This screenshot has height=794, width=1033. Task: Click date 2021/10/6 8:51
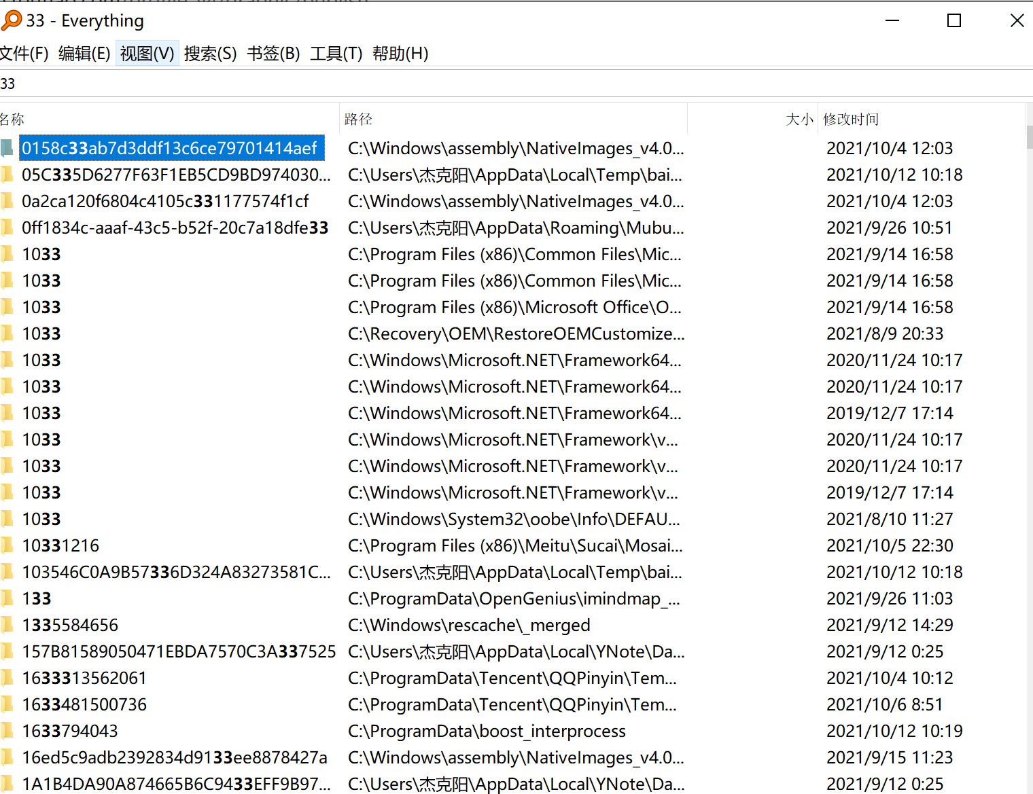click(x=884, y=704)
